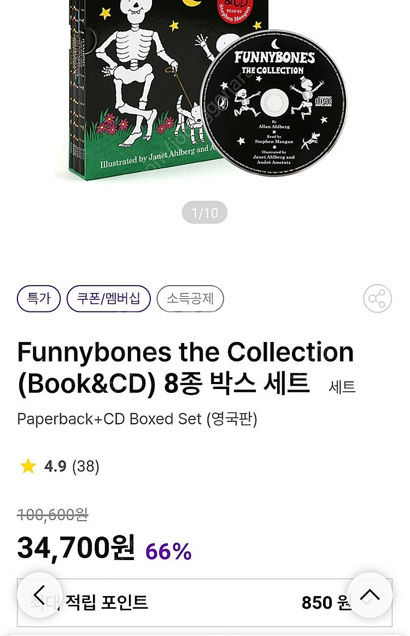Tap the 소득공제 tag
The height and width of the screenshot is (636, 410).
coord(190,298)
